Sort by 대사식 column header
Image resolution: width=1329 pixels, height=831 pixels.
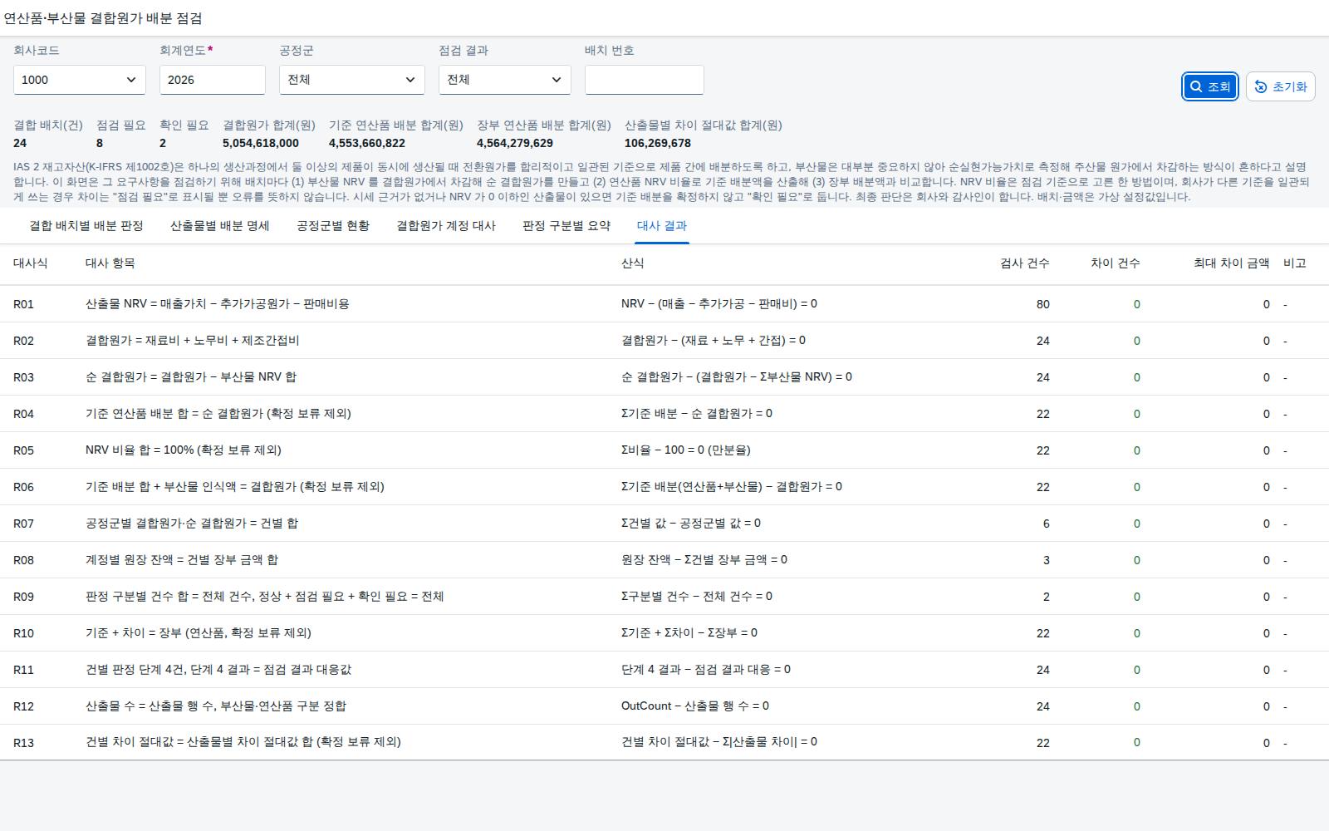[x=31, y=263]
